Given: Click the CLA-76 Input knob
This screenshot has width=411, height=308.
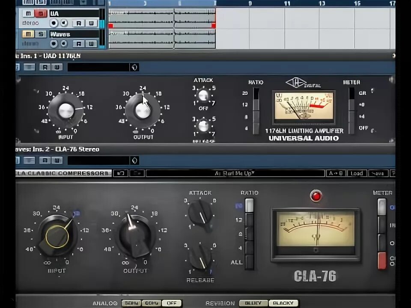Looking at the screenshot, I should pyautogui.click(x=58, y=236).
